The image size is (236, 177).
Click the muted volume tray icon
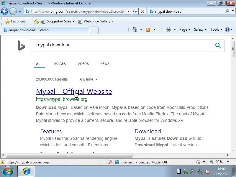pyautogui.click(x=207, y=171)
